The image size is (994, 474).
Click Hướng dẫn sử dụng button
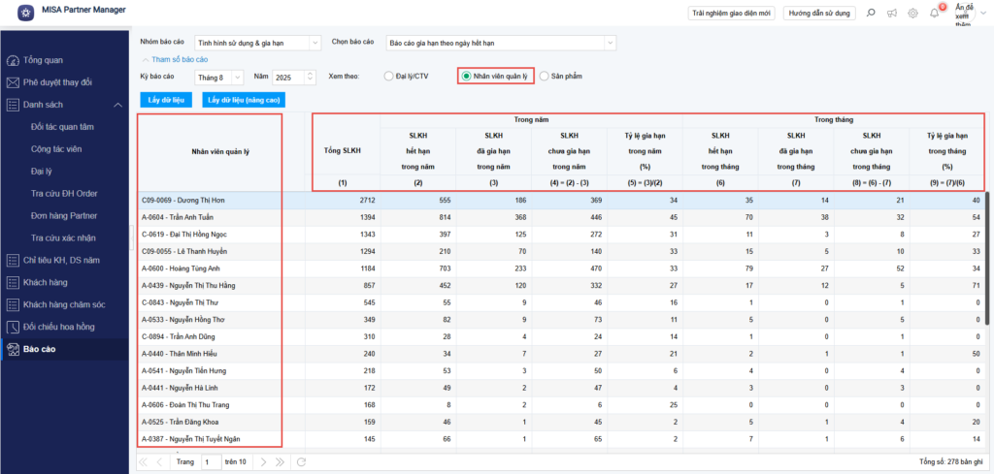[x=820, y=13]
